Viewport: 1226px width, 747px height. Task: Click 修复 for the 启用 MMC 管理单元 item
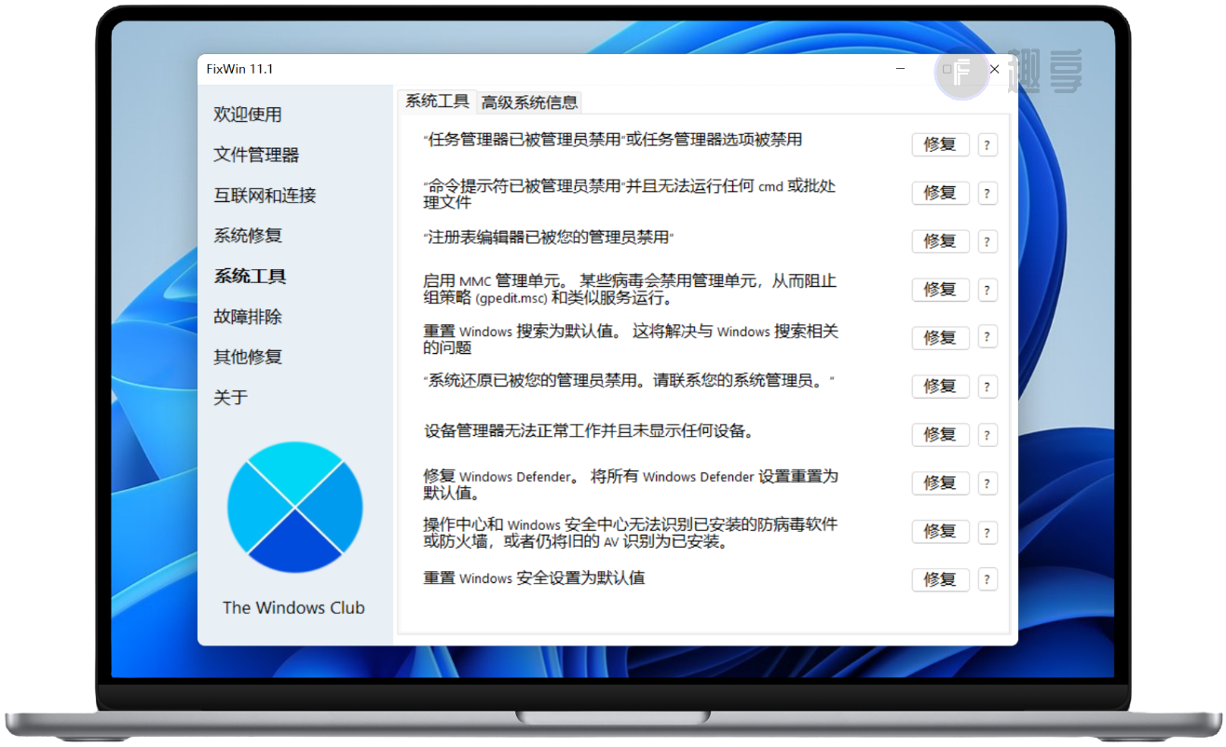(x=940, y=290)
